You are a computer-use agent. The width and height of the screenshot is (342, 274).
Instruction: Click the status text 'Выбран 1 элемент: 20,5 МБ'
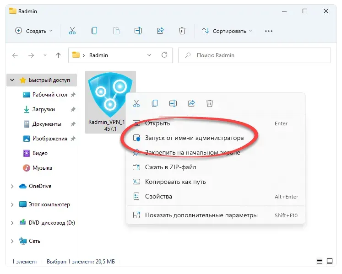(x=81, y=261)
